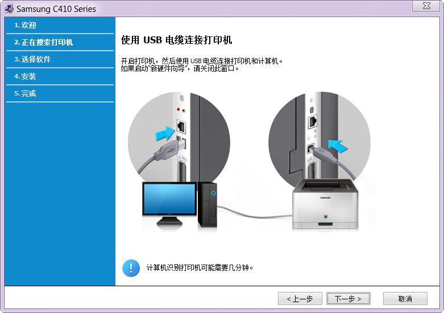The image size is (444, 313).
Task: Click the black PC tower illustration
Action: pos(208,205)
